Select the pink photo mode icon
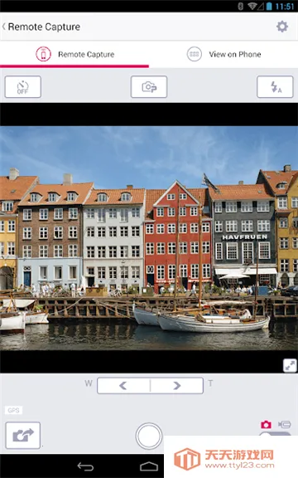This screenshot has height=478, width=298. 266,424
